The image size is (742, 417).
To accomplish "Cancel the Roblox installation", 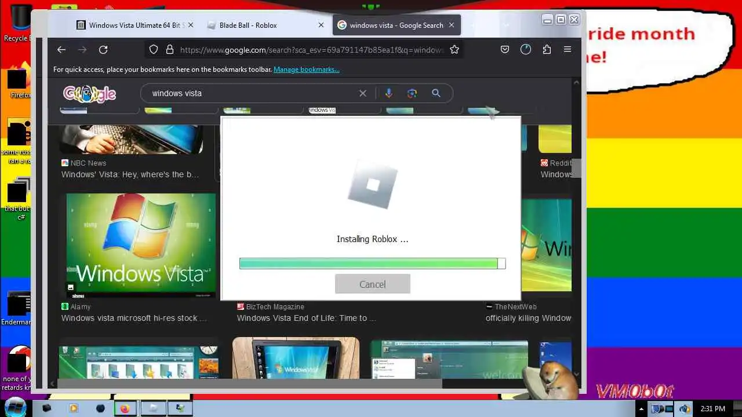I will [x=373, y=284].
